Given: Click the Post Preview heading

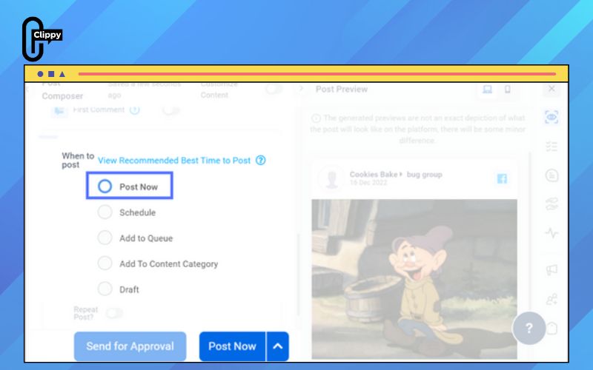Looking at the screenshot, I should click(x=342, y=89).
